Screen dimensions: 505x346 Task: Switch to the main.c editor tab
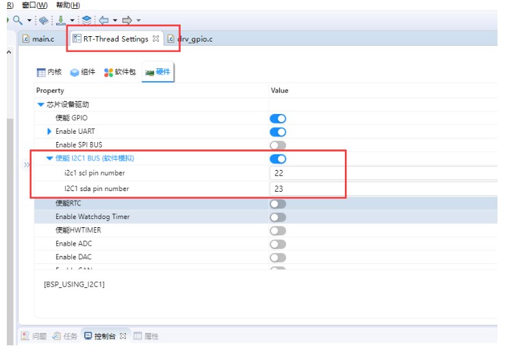(38, 39)
